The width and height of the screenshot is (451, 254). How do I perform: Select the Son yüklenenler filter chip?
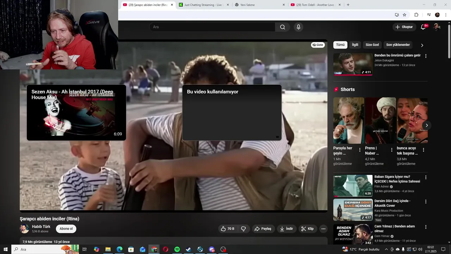(x=398, y=45)
